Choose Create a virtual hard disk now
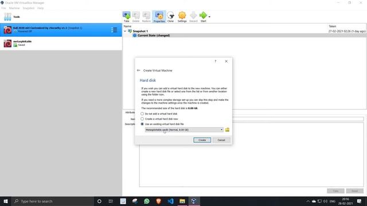The width and height of the screenshot is (367, 206). tap(142, 119)
